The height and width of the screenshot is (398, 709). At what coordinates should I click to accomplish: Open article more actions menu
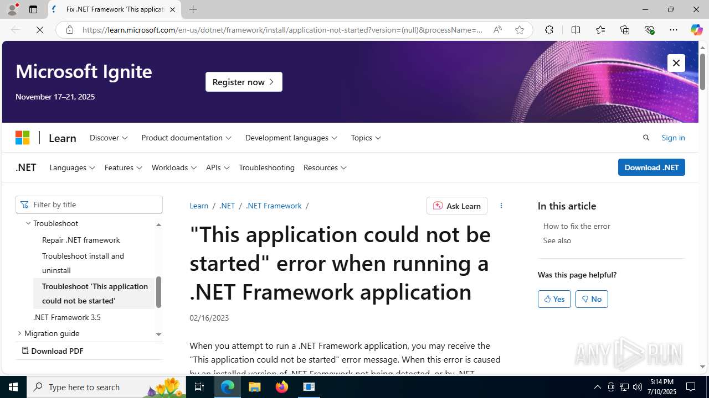tap(501, 206)
